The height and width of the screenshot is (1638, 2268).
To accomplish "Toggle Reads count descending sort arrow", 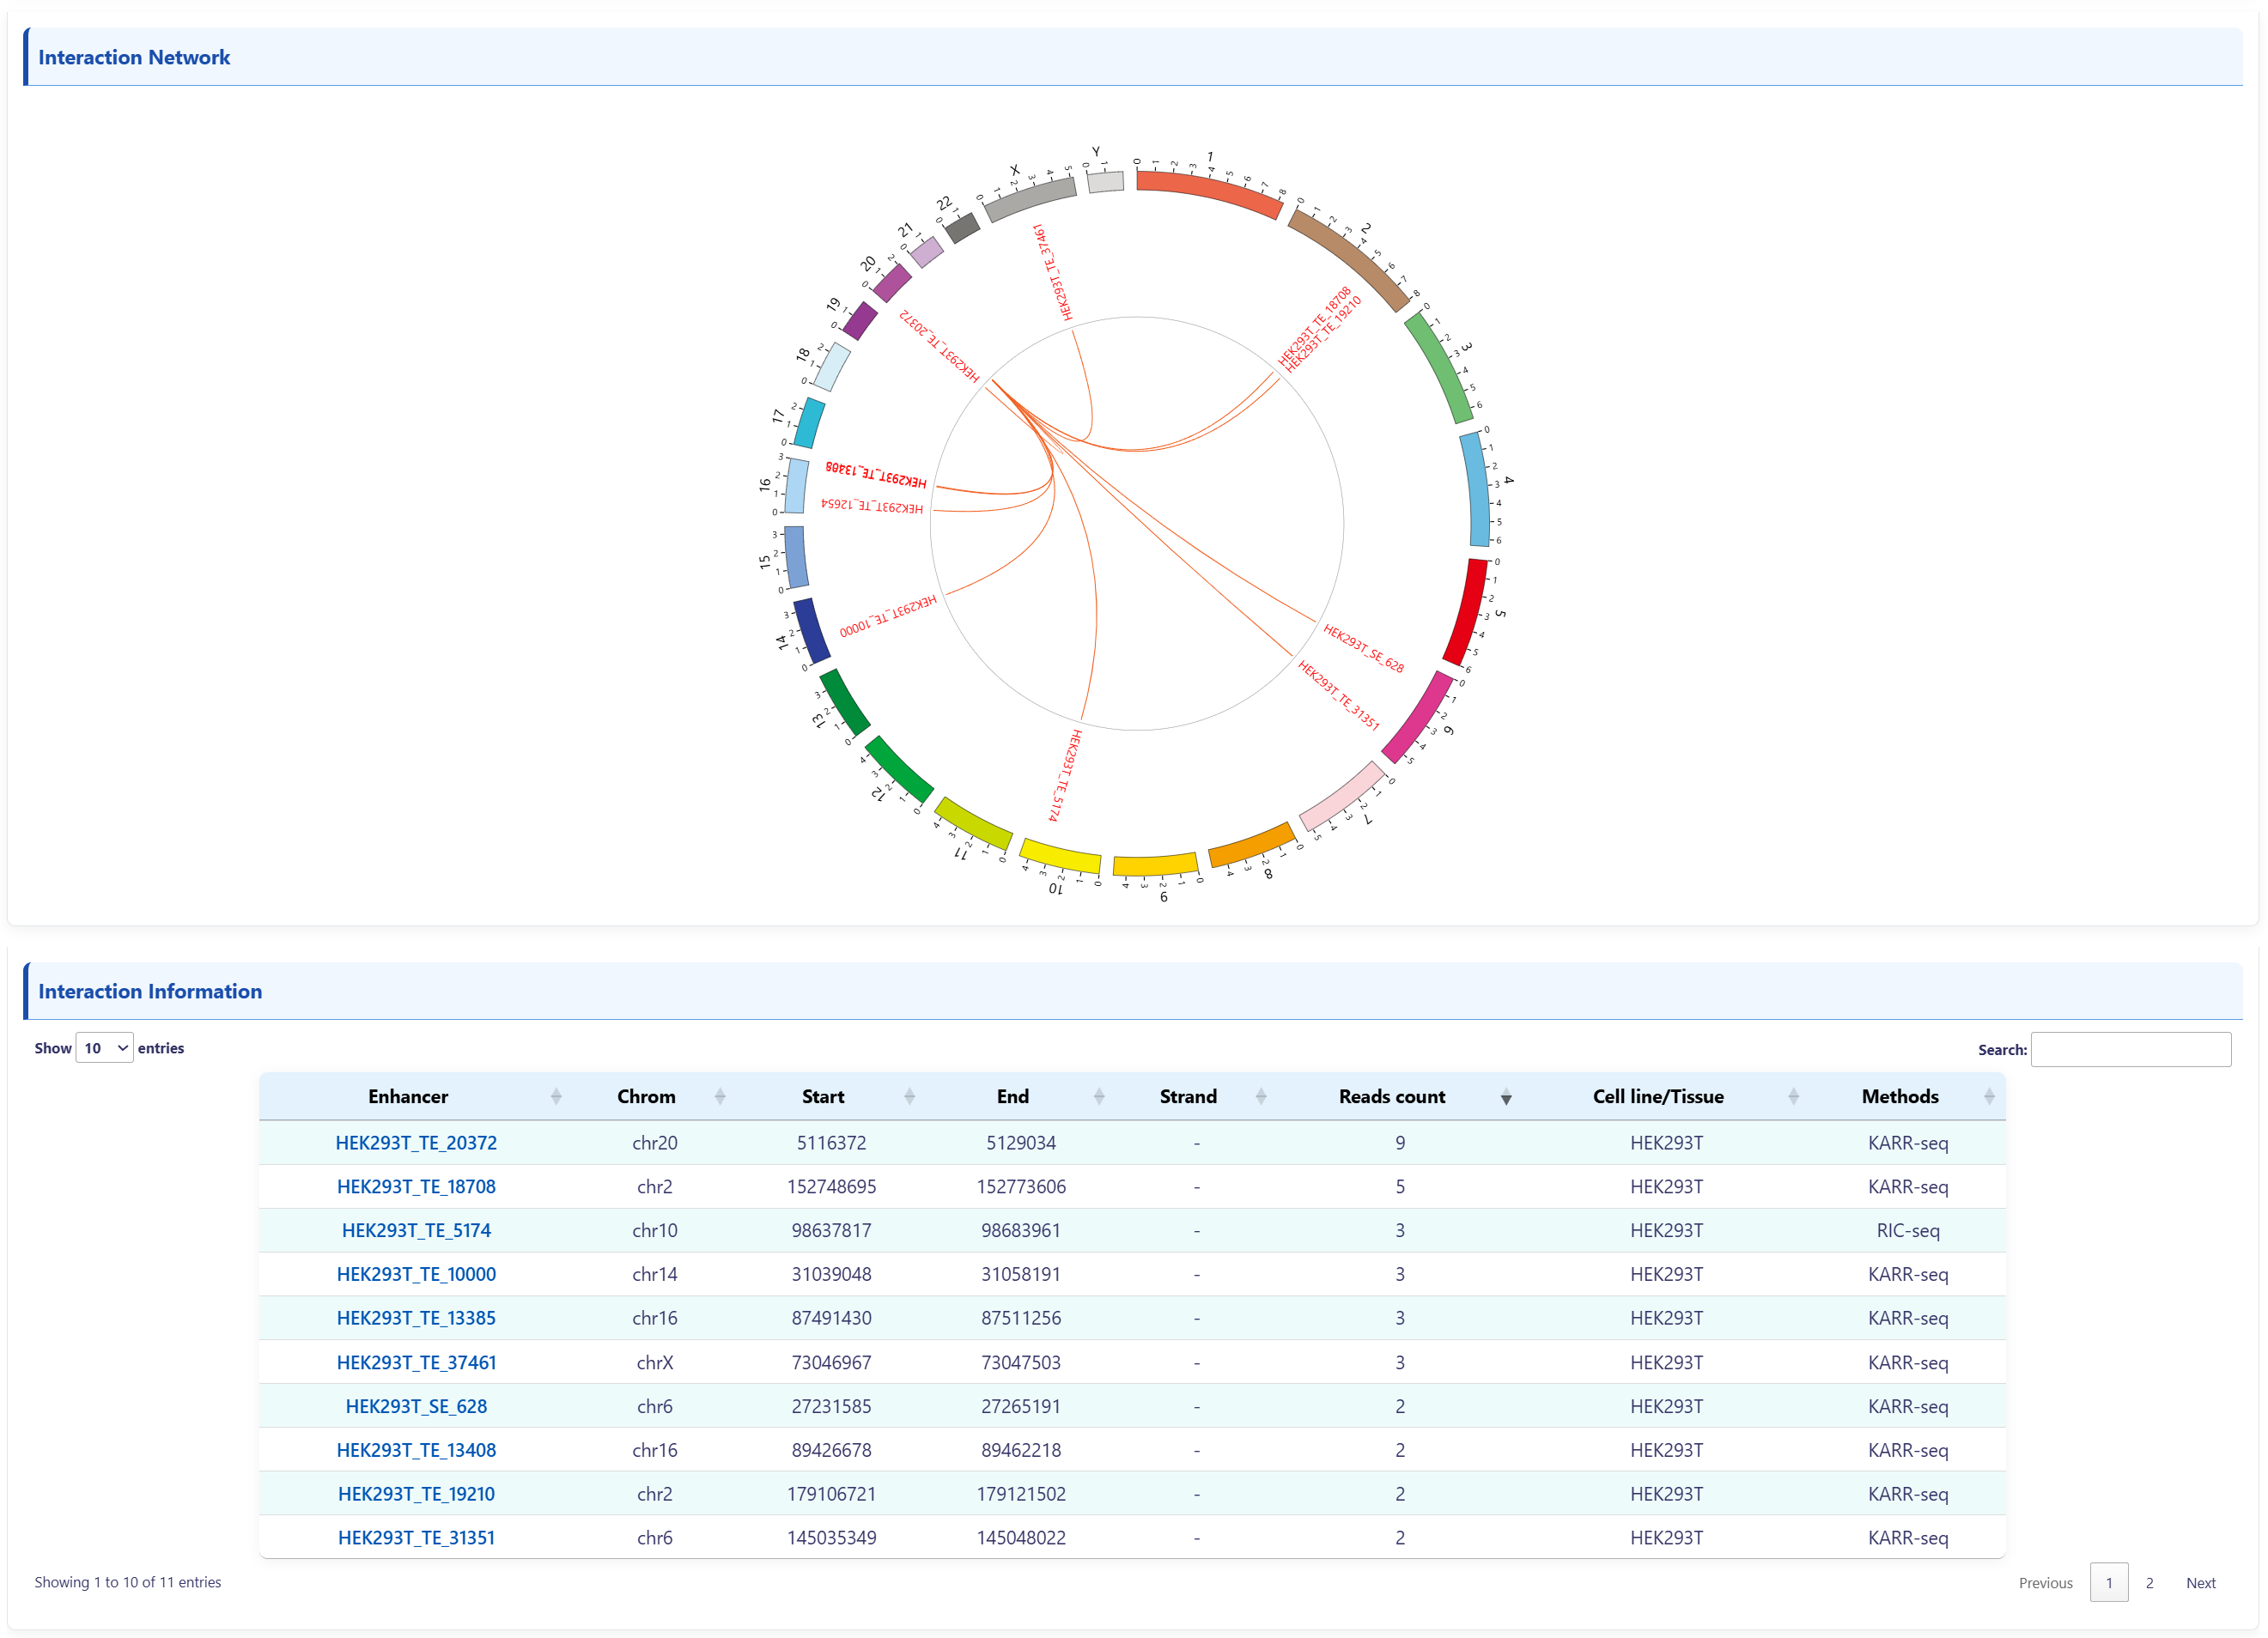I will 1506,1098.
